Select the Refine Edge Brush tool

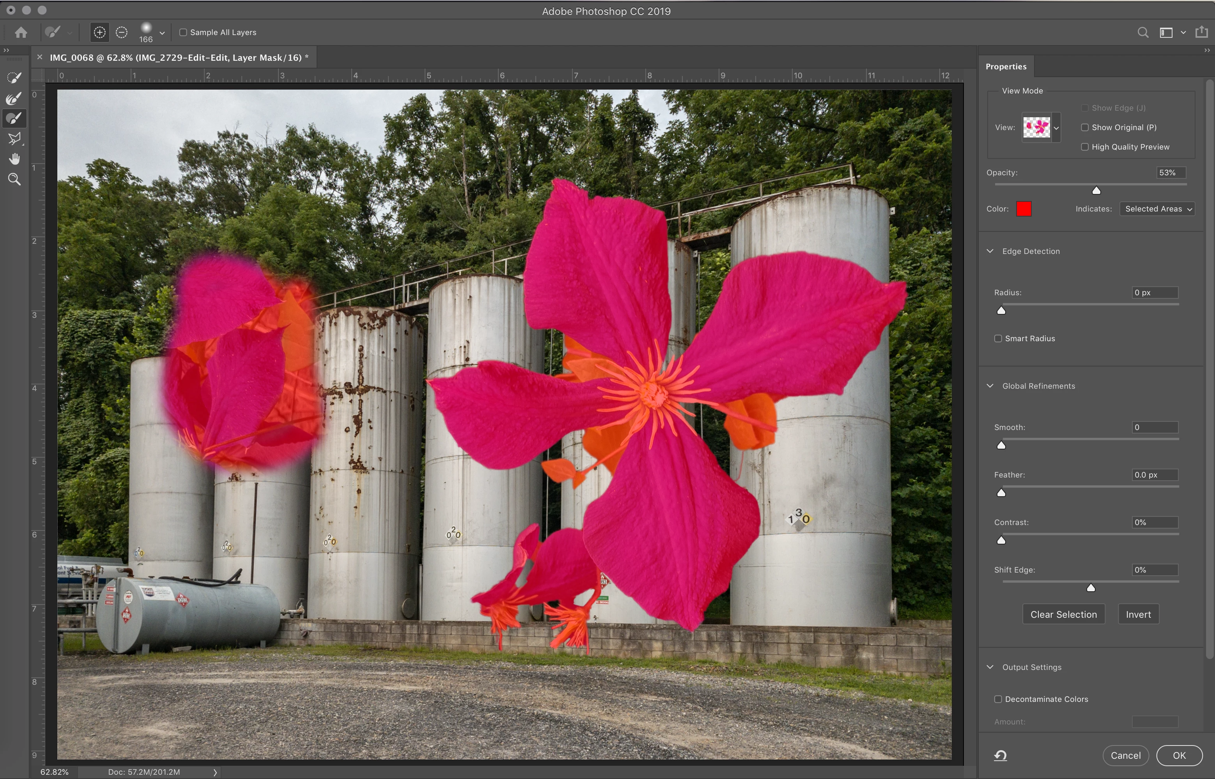[14, 98]
